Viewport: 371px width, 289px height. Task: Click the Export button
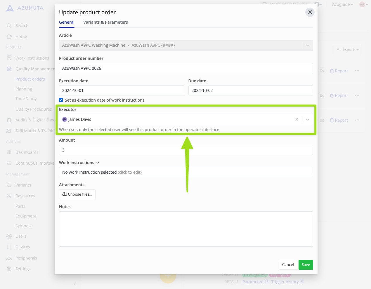coord(347,50)
